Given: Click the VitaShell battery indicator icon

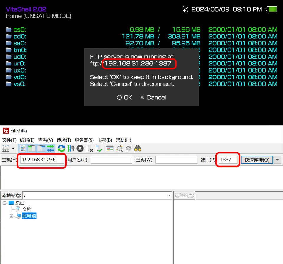Looking at the screenshot, I should [272, 9].
